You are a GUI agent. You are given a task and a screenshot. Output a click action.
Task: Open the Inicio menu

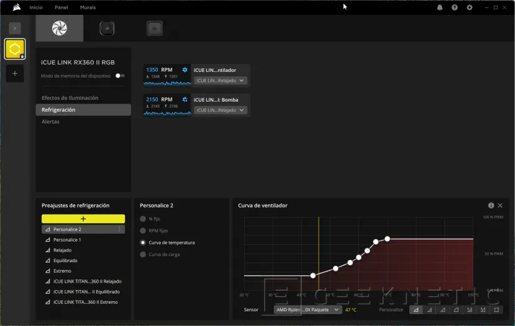36,7
